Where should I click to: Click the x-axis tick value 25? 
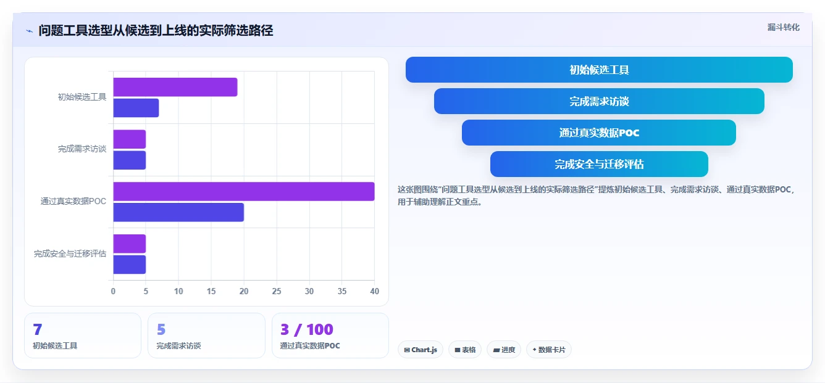[277, 291]
